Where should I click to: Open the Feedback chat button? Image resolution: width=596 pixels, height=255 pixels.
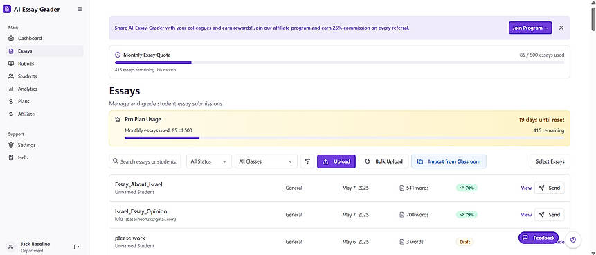click(539, 238)
